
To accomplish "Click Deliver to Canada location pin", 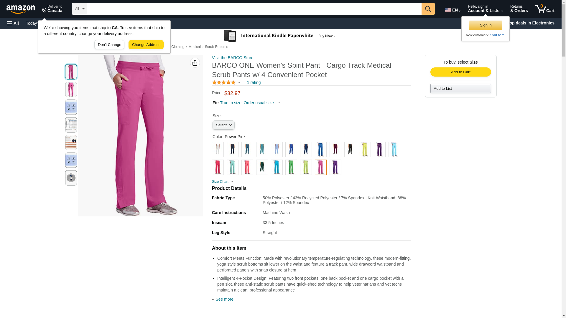I will tap(52, 9).
